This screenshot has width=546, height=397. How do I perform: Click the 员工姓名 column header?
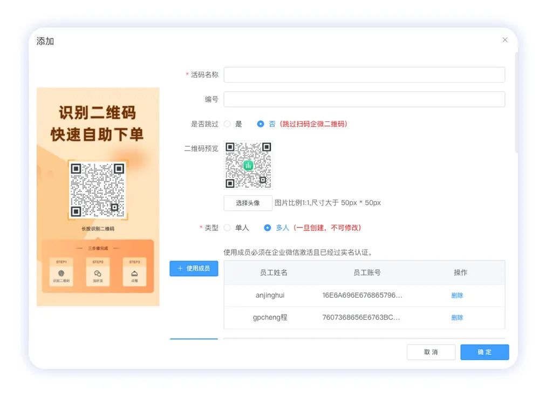coord(274,273)
